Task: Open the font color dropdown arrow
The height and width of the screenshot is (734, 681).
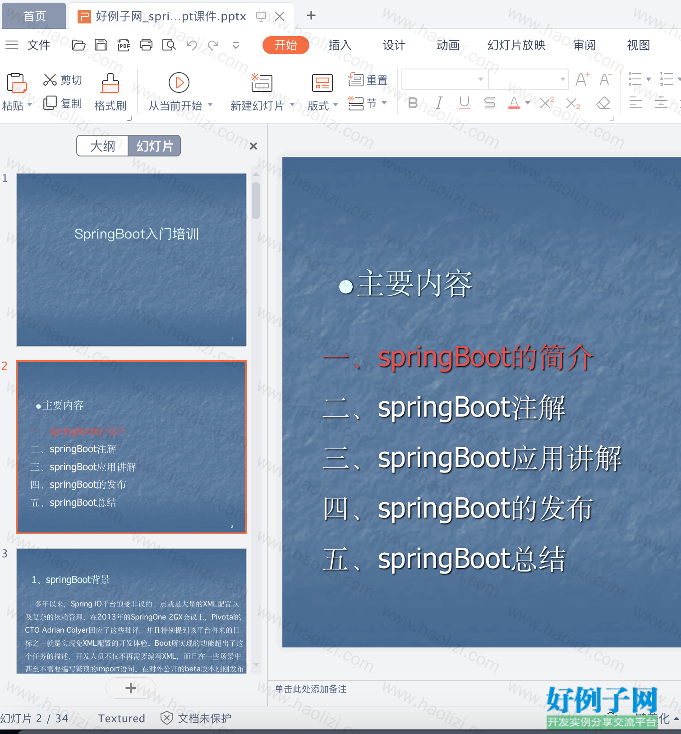Action: (x=528, y=103)
